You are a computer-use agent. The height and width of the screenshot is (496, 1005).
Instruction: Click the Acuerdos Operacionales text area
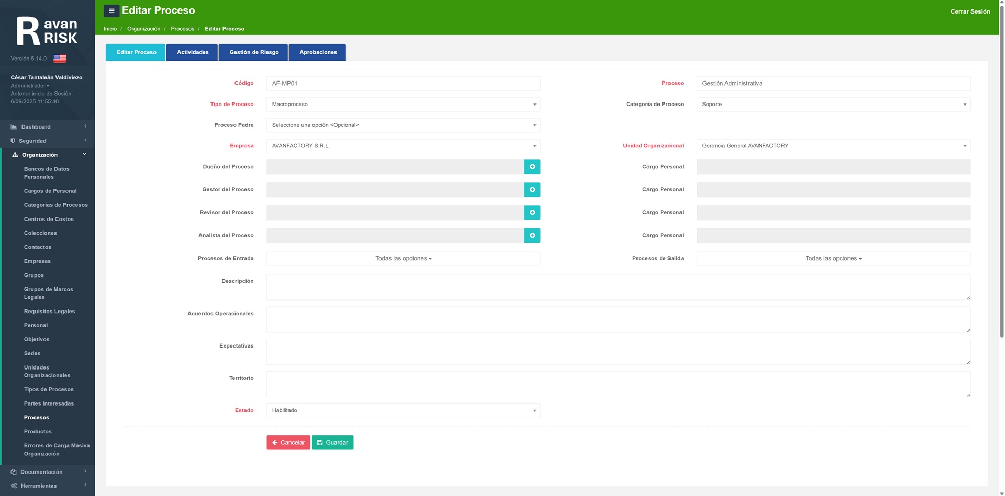[x=618, y=320]
